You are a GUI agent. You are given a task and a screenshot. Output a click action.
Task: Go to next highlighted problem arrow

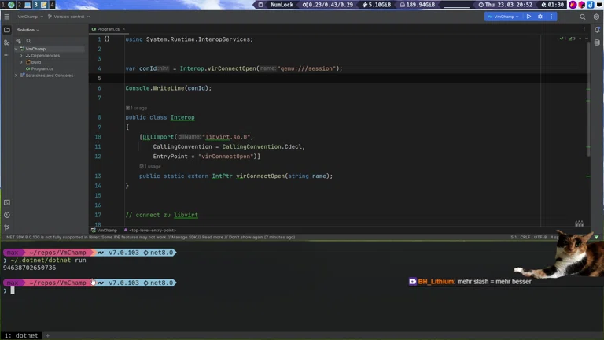pyautogui.click(x=587, y=39)
